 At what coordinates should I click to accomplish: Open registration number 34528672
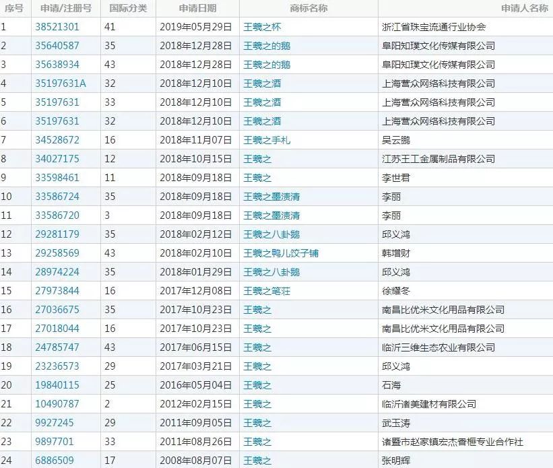tap(57, 140)
